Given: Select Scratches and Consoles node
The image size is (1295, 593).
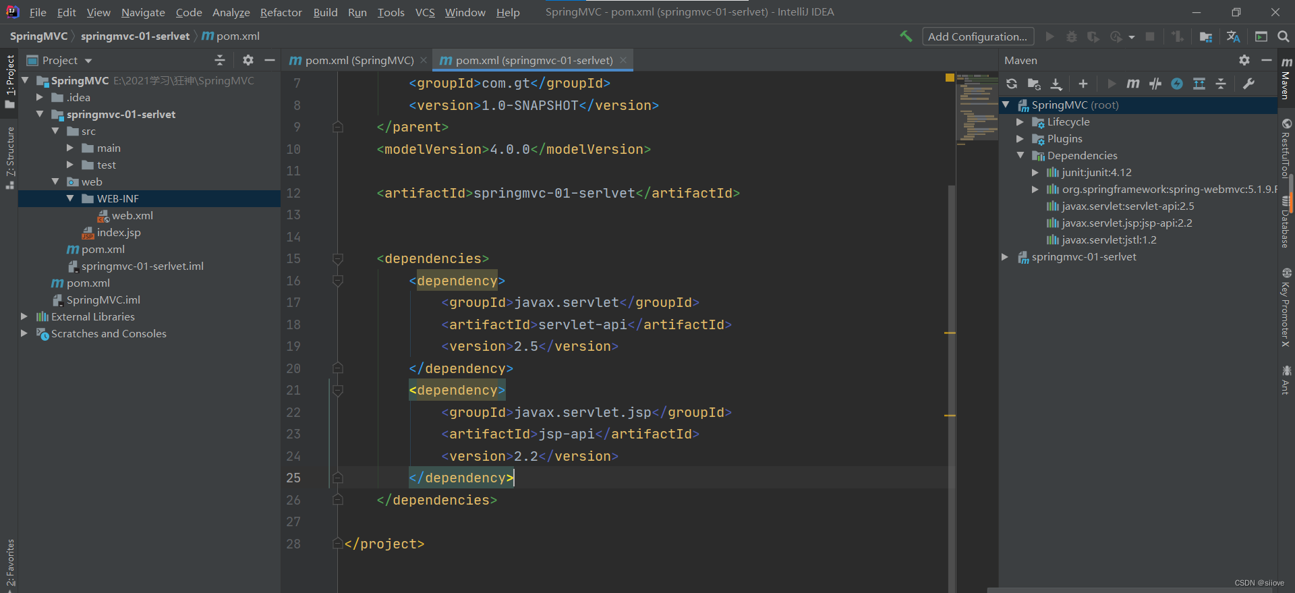Looking at the screenshot, I should pyautogui.click(x=109, y=333).
